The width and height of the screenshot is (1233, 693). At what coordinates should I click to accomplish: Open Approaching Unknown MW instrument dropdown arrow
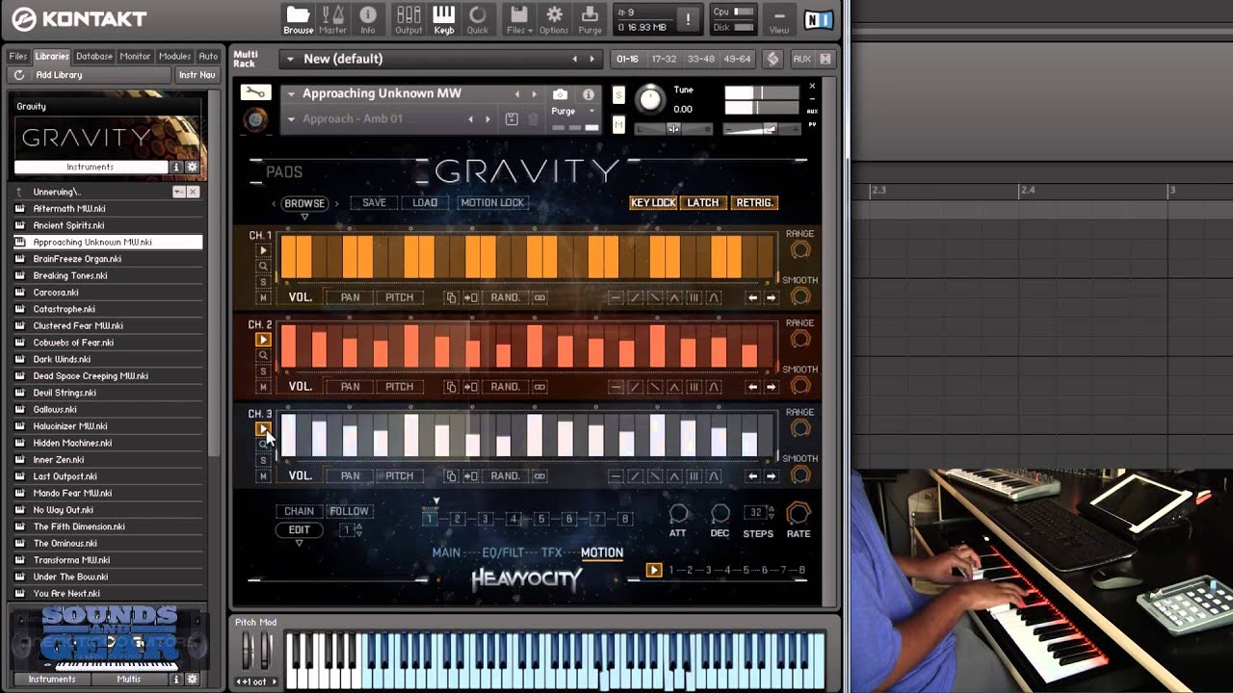coord(290,93)
